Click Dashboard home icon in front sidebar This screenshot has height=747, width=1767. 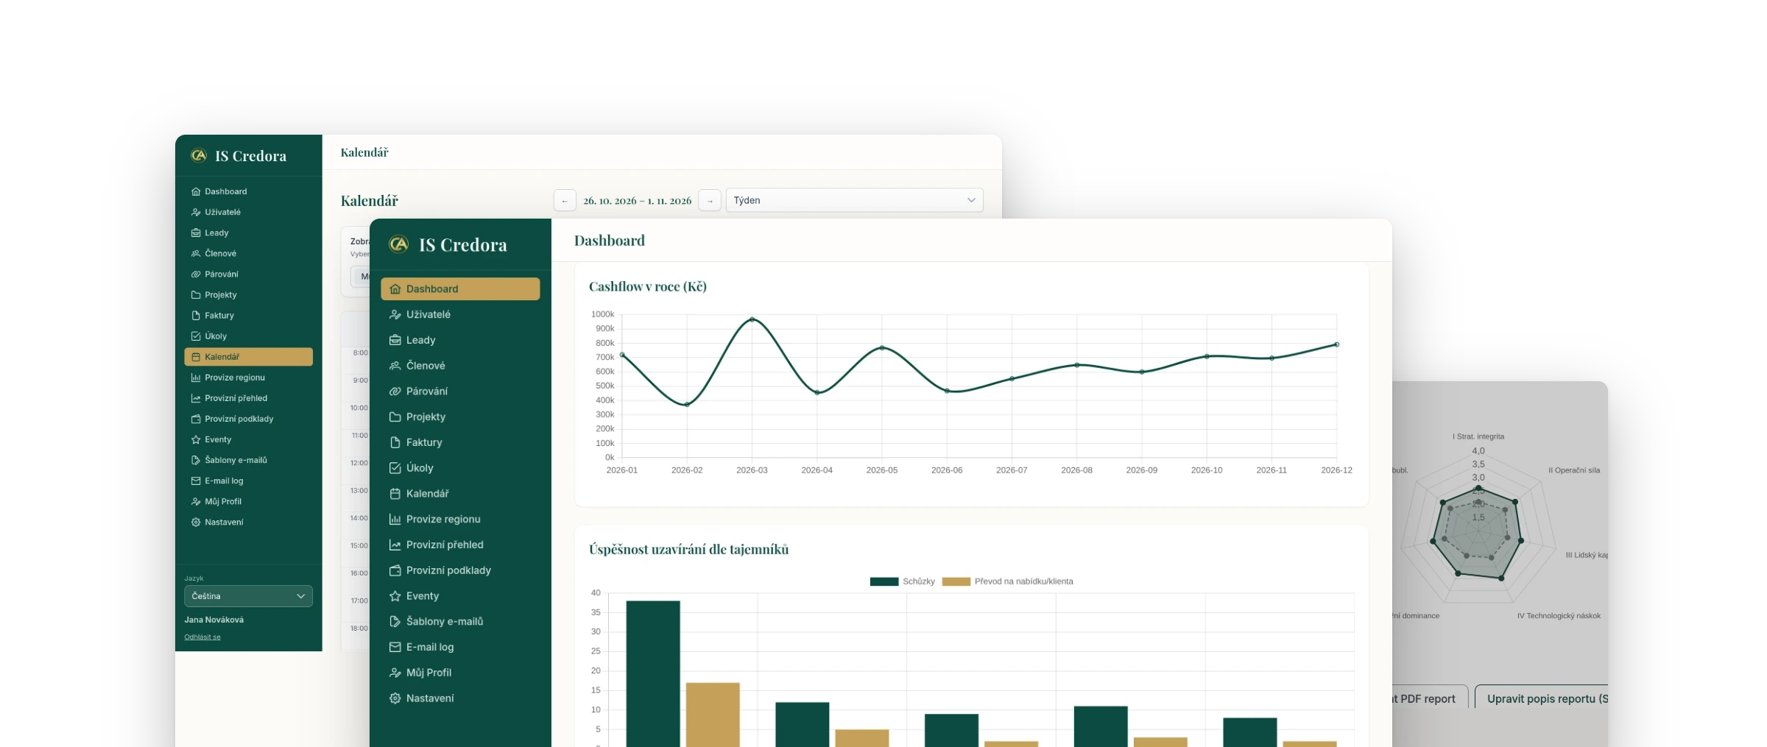[395, 288]
